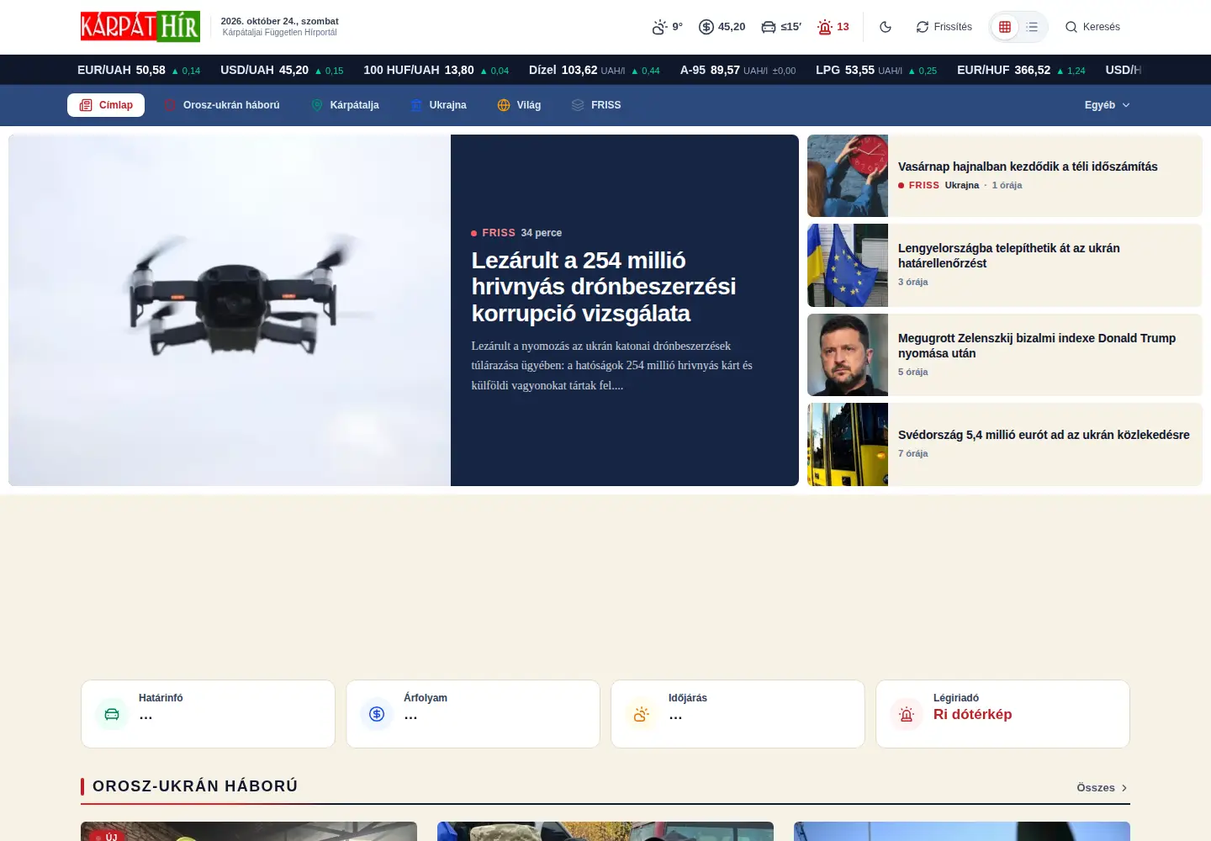
Task: Open the Lengyelországba telepíthetik határellenőrzést headline
Action: pyautogui.click(x=1009, y=256)
